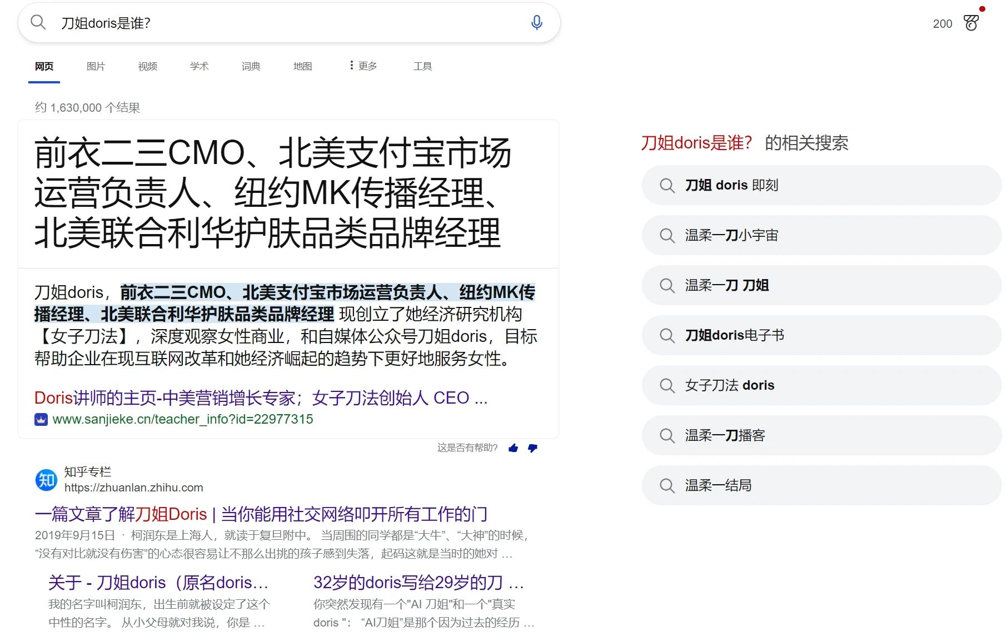Screen dimensions: 1007x636
Task: Expand the 更多 menu
Action: [x=363, y=66]
